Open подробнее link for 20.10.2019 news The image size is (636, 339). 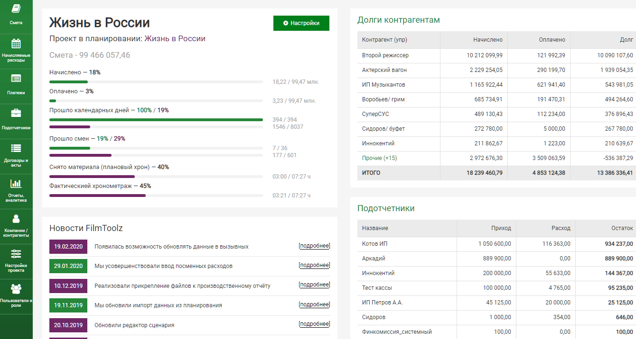pyautogui.click(x=315, y=324)
